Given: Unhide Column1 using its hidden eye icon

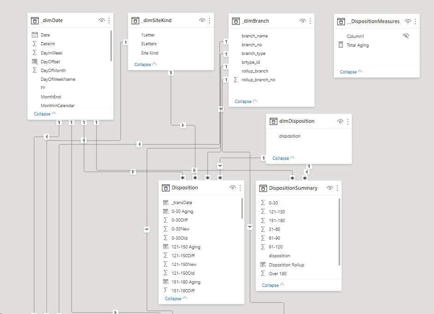Looking at the screenshot, I should click(x=406, y=36).
